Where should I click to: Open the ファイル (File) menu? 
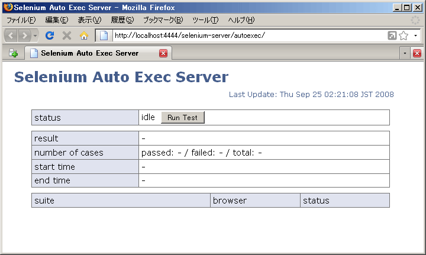click(x=21, y=20)
